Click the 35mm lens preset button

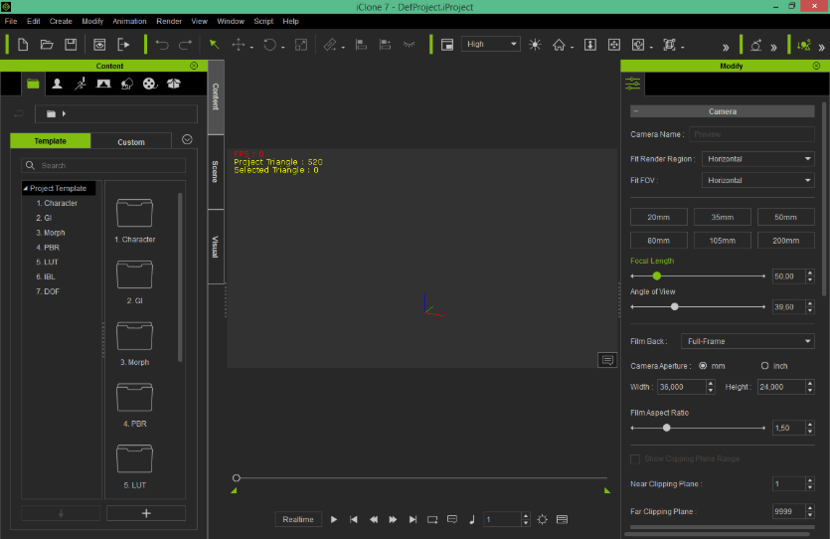[723, 217]
